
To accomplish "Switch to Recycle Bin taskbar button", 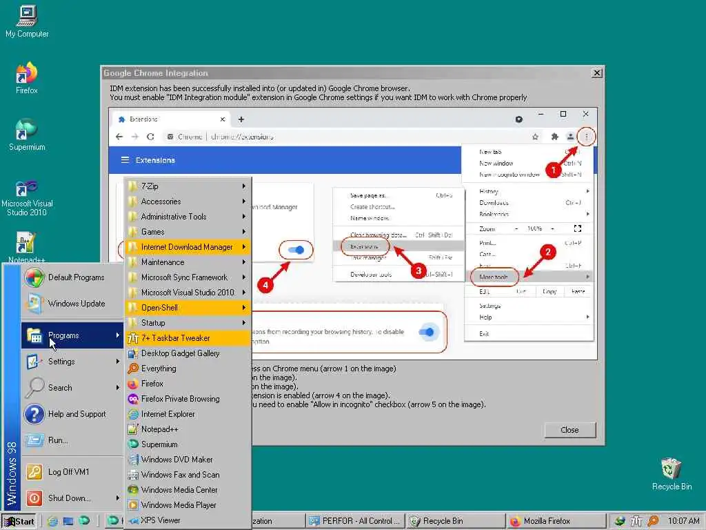I will click(x=455, y=522).
